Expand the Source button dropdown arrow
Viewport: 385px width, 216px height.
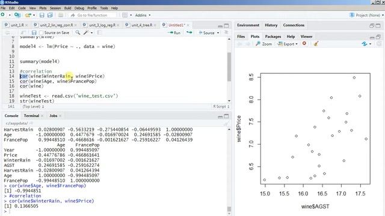pos(218,33)
